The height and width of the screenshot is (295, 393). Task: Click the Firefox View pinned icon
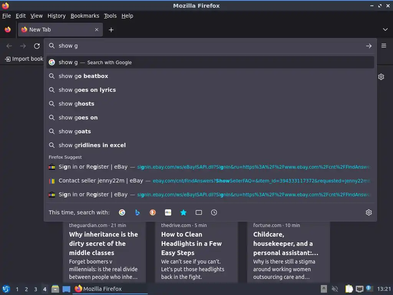pos(8,30)
